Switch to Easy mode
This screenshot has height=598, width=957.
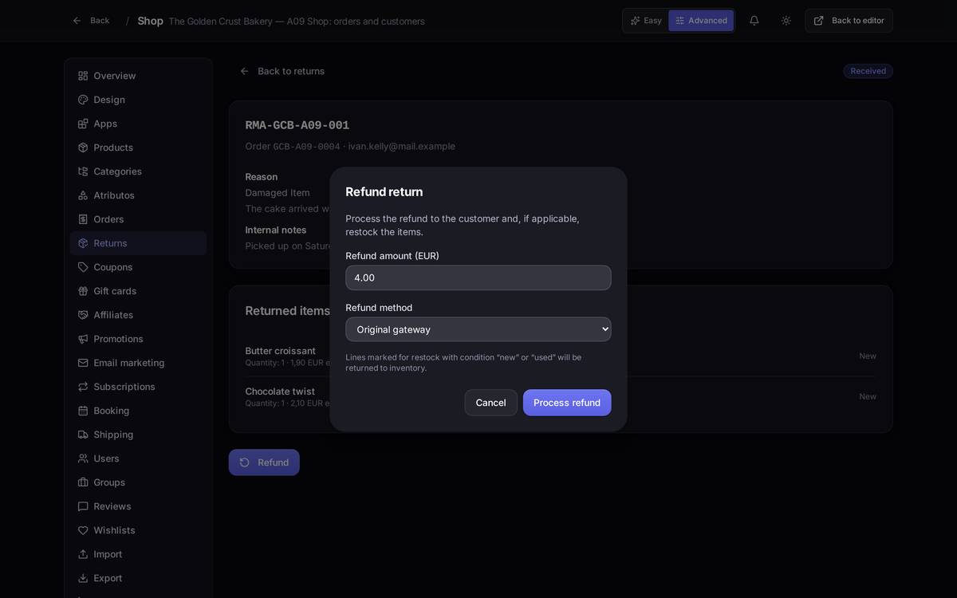[x=646, y=21]
